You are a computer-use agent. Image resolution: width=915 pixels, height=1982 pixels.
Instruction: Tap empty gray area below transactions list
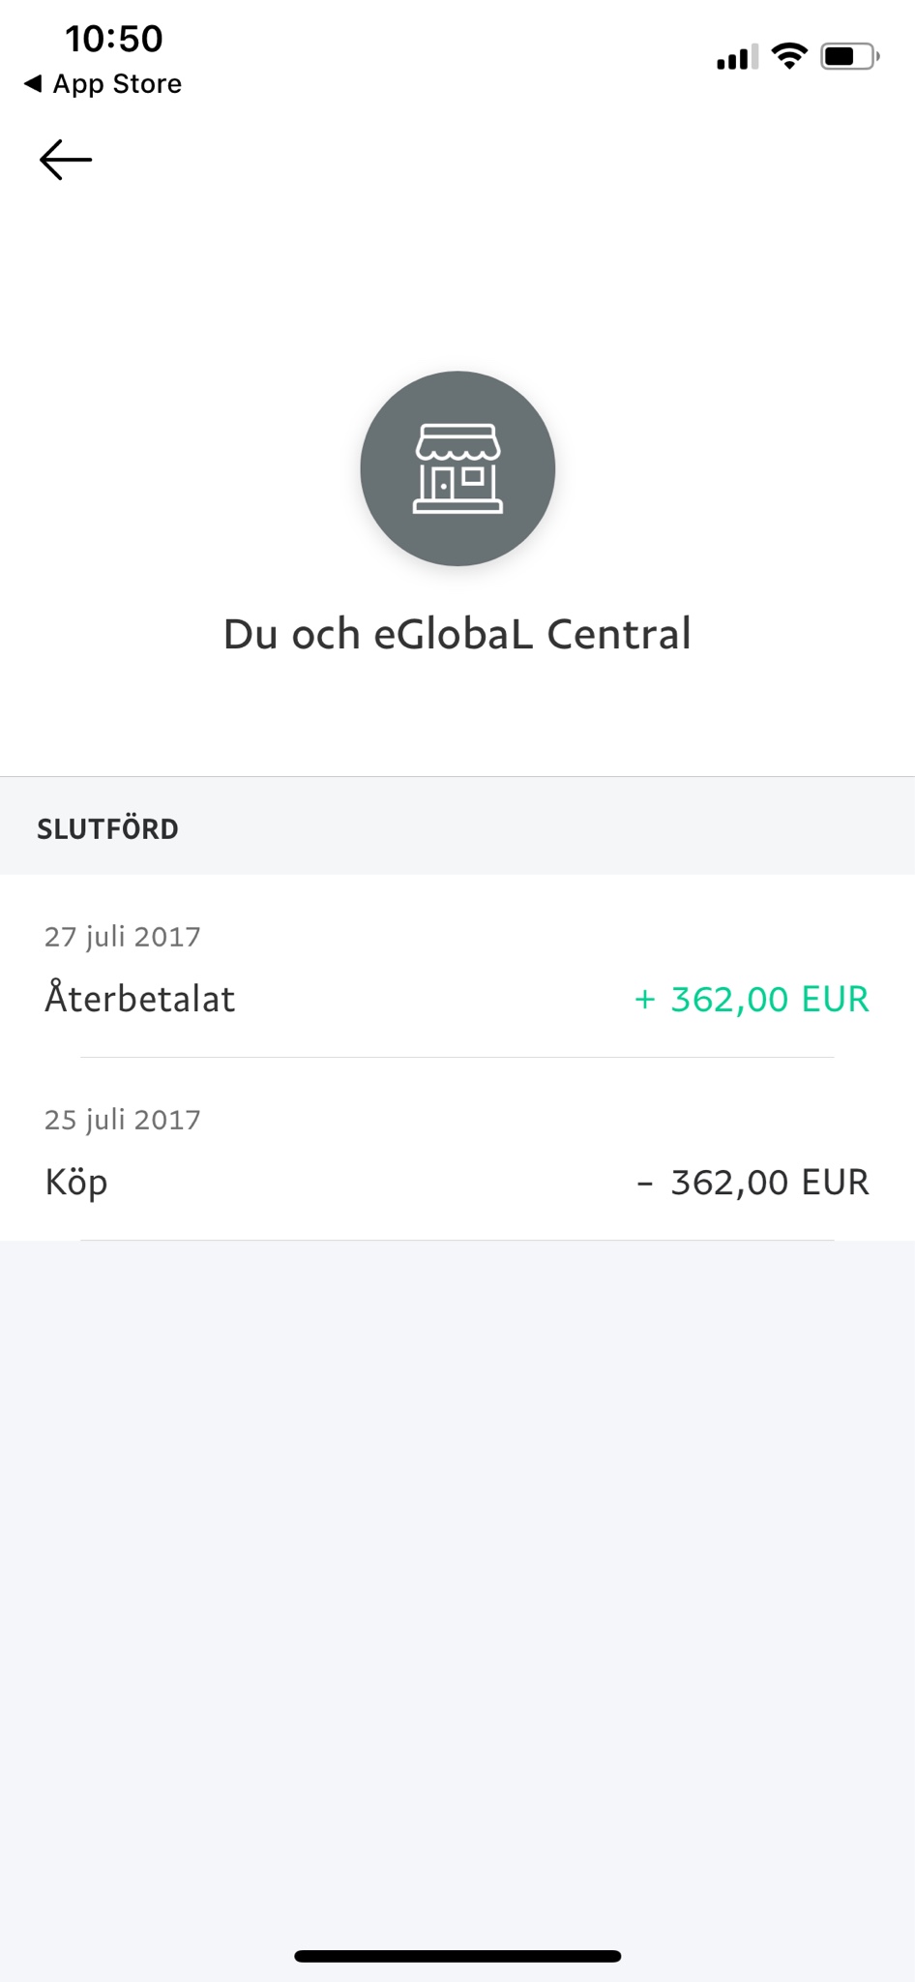pos(457,1587)
